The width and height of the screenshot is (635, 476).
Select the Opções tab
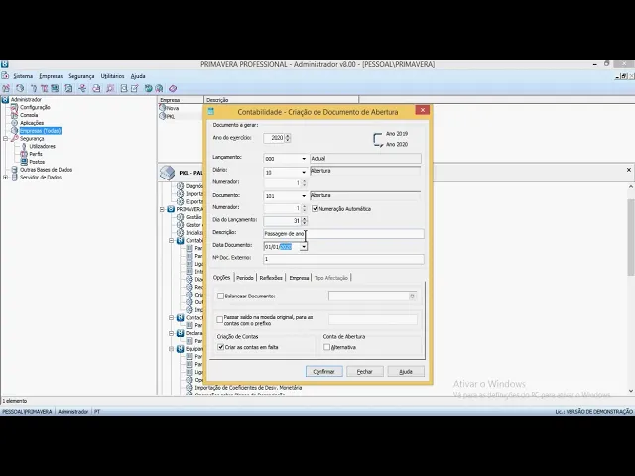[221, 278]
